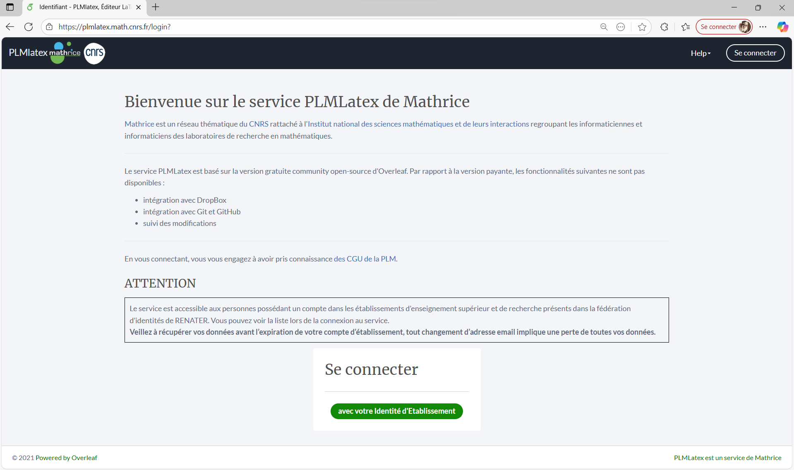Go back using the browser back arrow
This screenshot has width=794, height=470.
[10, 27]
